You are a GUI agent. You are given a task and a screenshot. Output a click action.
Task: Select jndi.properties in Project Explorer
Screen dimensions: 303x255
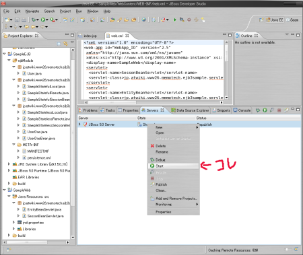(x=31, y=223)
